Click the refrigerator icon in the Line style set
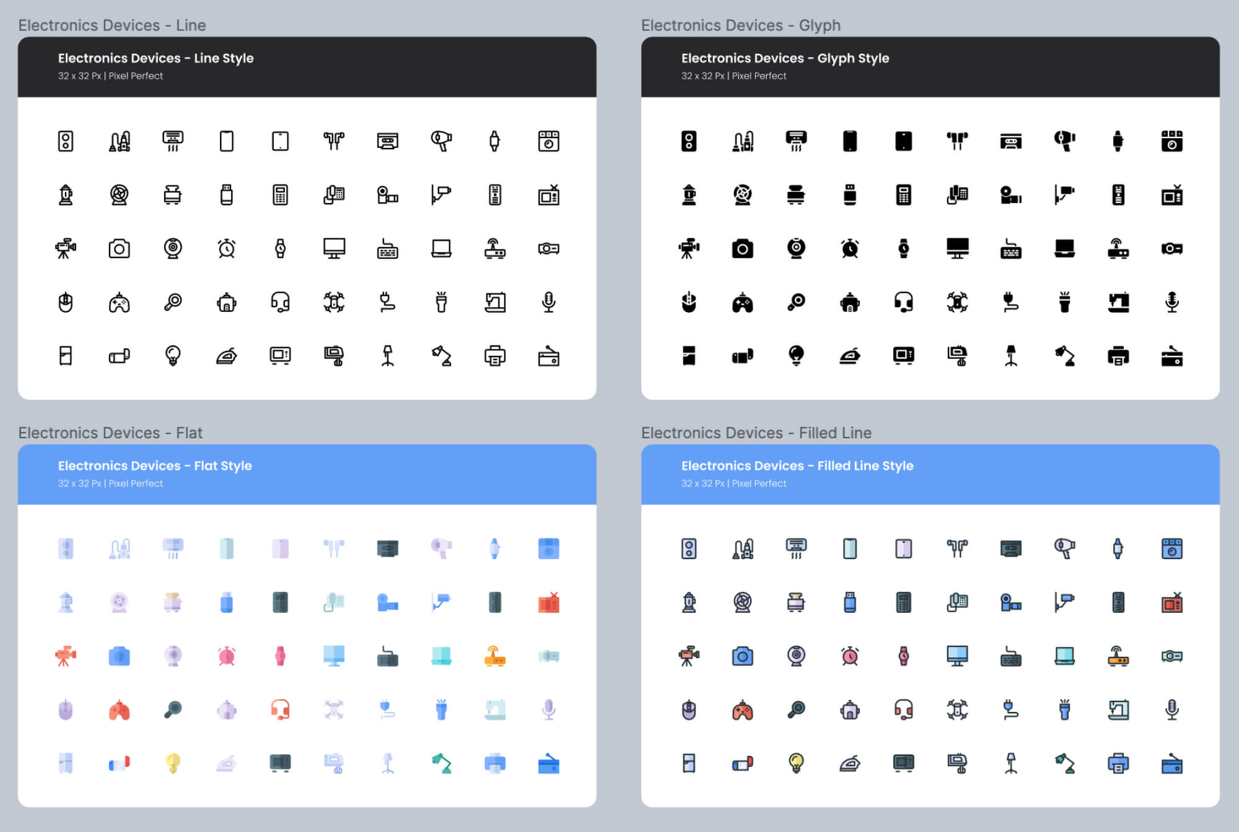 (66, 356)
